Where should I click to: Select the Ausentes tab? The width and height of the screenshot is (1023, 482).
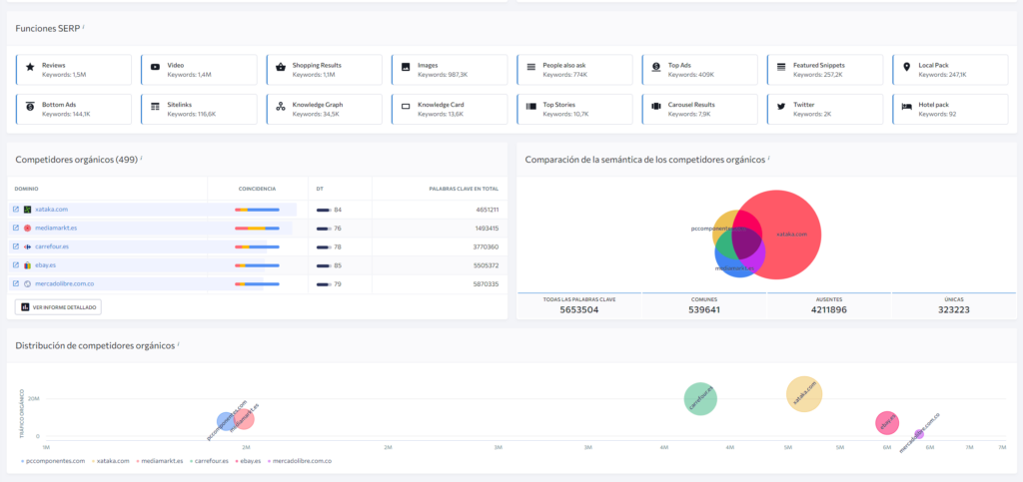tap(828, 304)
